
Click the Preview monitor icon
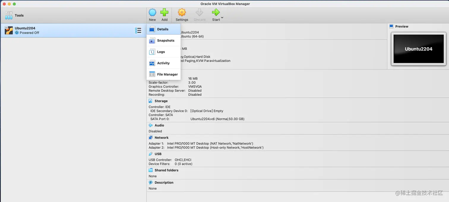pyautogui.click(x=391, y=26)
